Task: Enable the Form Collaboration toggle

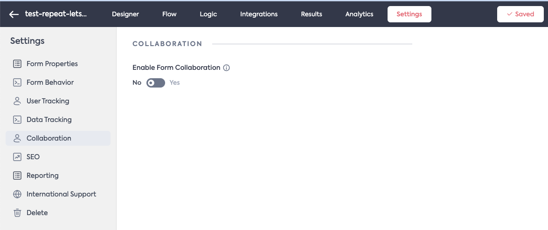Action: tap(156, 83)
